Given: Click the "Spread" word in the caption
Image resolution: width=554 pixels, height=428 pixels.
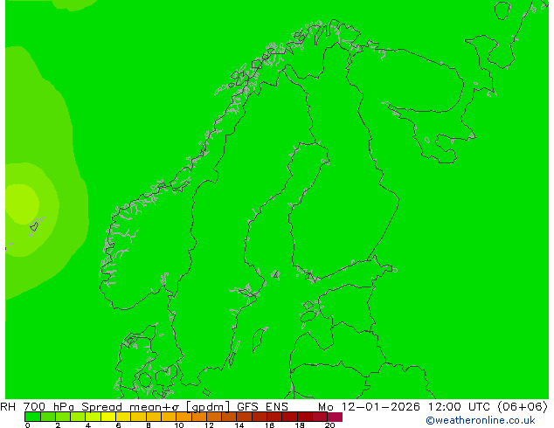Looking at the screenshot, I should point(101,407).
